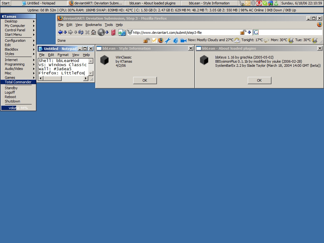Viewport: 324px width, 243px height.
Task: Open the red book Bookmarks icon
Action: (x=113, y=33)
